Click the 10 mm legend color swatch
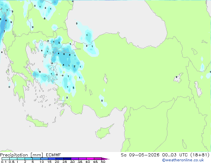The image size is (211, 163). tap(44, 159)
